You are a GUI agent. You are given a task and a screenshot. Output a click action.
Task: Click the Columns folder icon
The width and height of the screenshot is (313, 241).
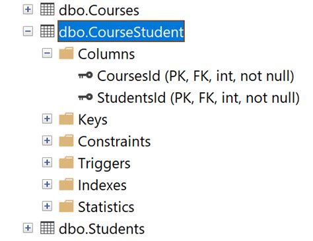tap(66, 53)
